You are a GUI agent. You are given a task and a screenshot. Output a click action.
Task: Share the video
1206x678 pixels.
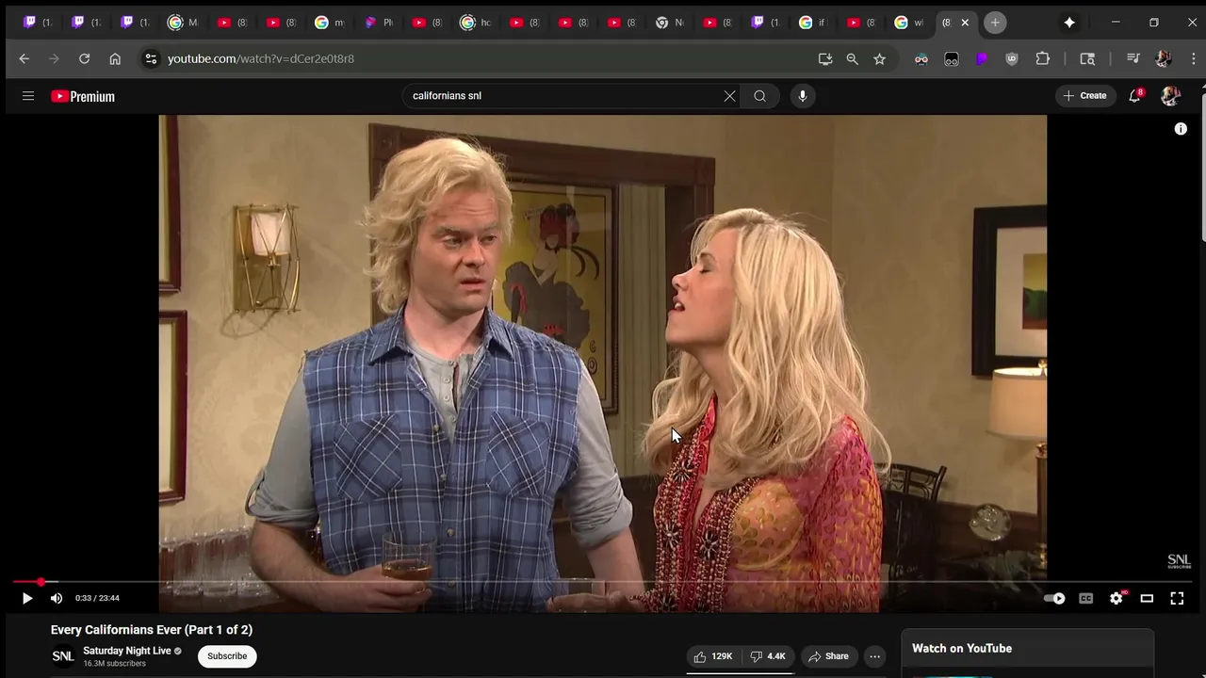click(x=828, y=656)
